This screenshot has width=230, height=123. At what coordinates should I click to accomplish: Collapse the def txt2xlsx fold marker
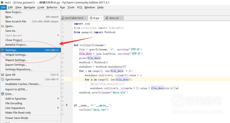coord(72,45)
